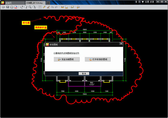Click the Open file folder icon

[3, 7]
